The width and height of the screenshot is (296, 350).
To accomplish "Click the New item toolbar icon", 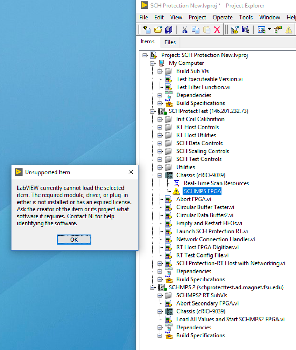I will pyautogui.click(x=147, y=29).
